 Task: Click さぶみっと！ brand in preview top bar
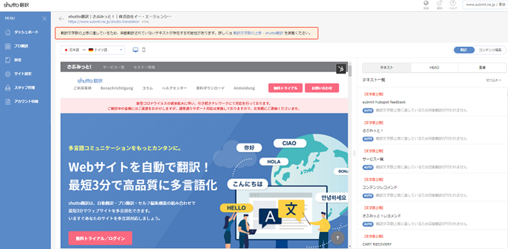(x=79, y=67)
